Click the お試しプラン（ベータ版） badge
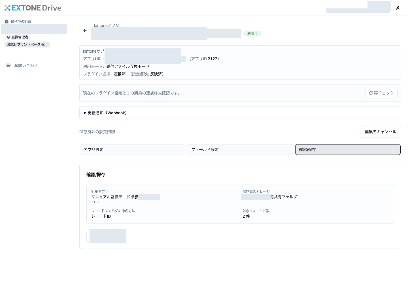Viewport: 408px width, 283px height. 27,44
